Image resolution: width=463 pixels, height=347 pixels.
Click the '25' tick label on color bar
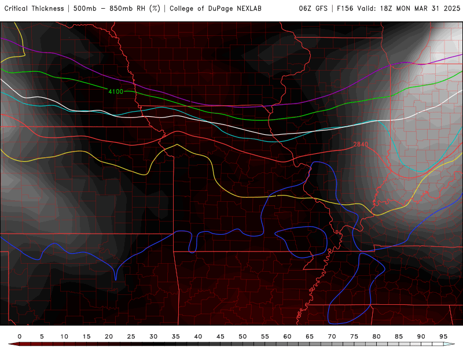click(x=131, y=337)
